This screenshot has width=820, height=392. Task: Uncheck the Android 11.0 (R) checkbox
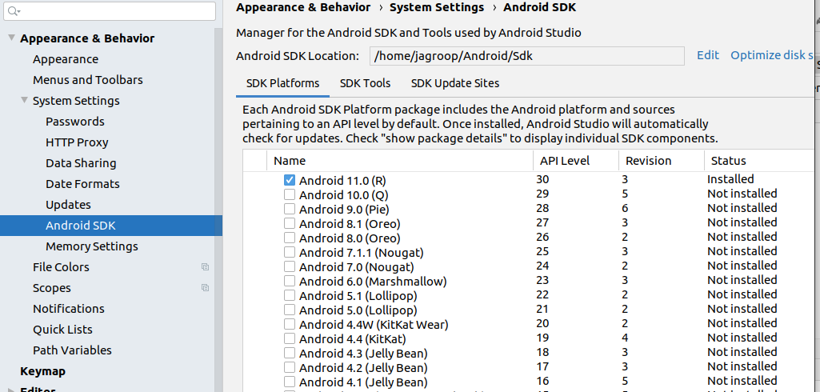click(289, 180)
